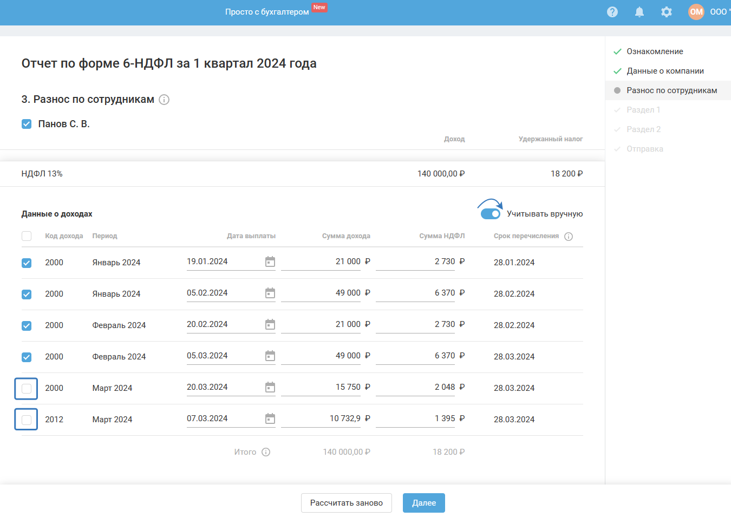Screen dimensions: 731x517
Task: Disable the Учитывать вручную toggle
Action: click(491, 214)
